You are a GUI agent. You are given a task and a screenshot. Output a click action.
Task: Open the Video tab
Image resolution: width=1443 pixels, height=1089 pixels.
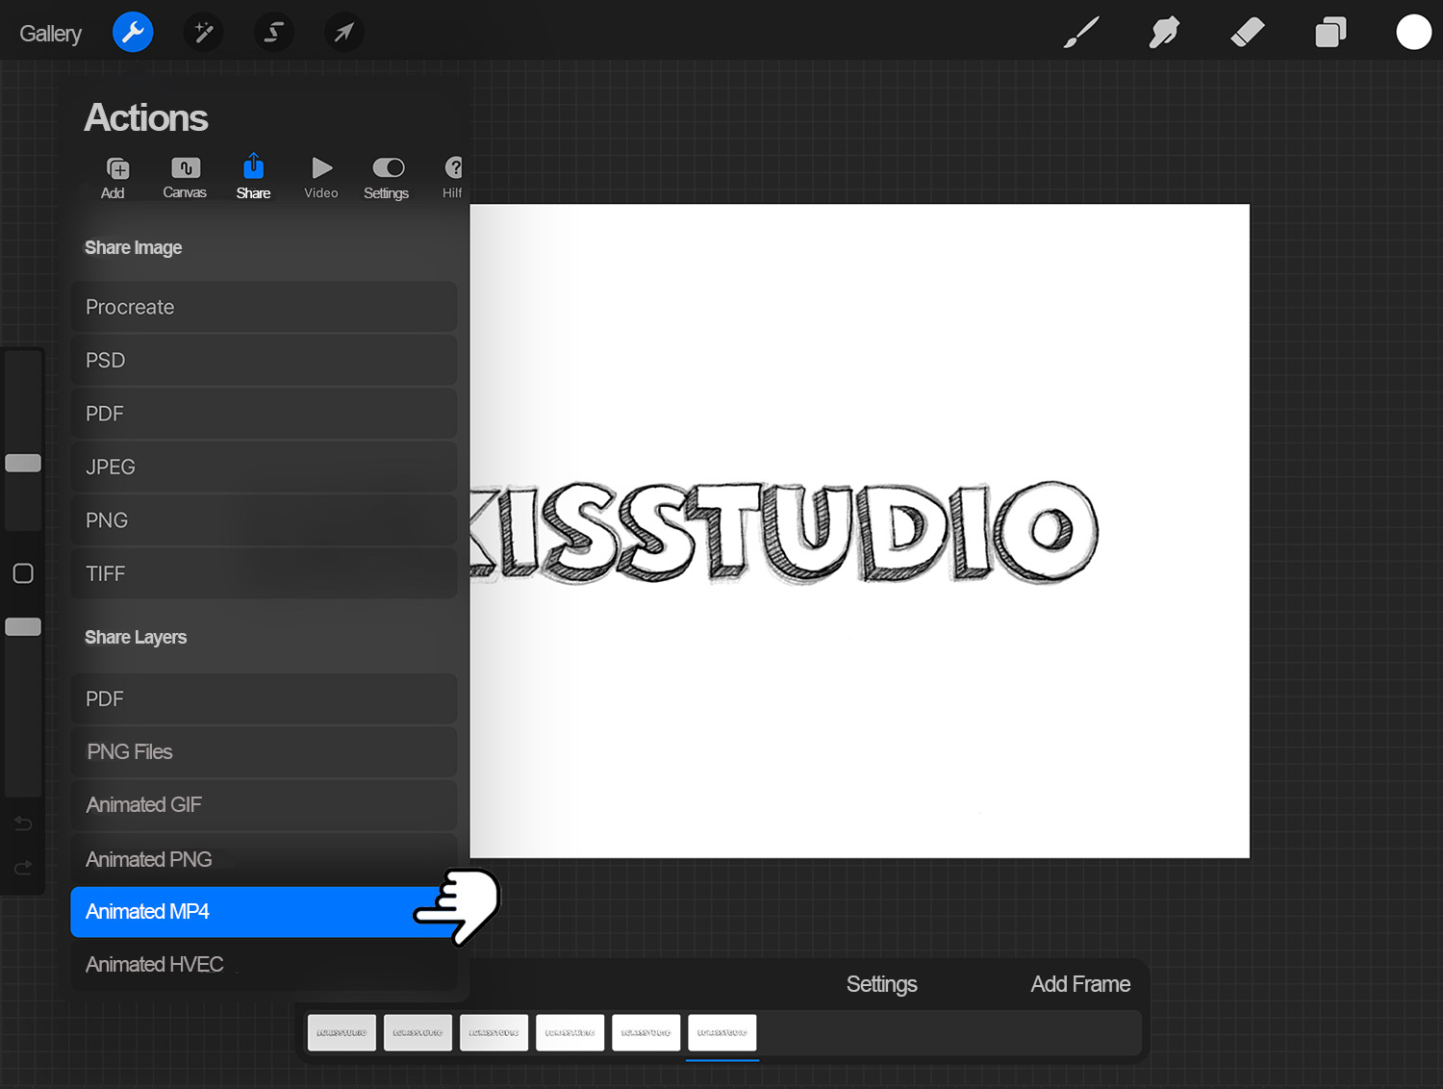[x=320, y=176]
